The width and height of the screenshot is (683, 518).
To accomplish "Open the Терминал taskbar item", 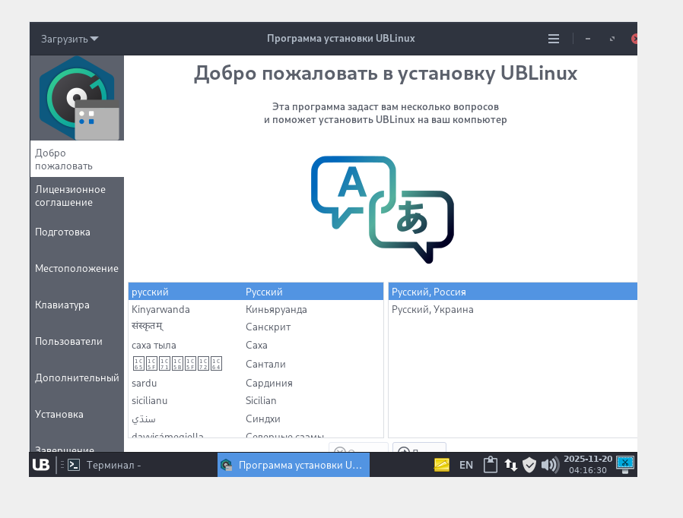I will point(113,465).
